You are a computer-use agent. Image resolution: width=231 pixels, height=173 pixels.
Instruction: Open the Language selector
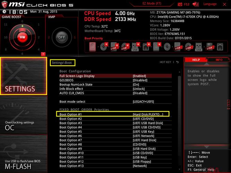(x=210, y=4)
